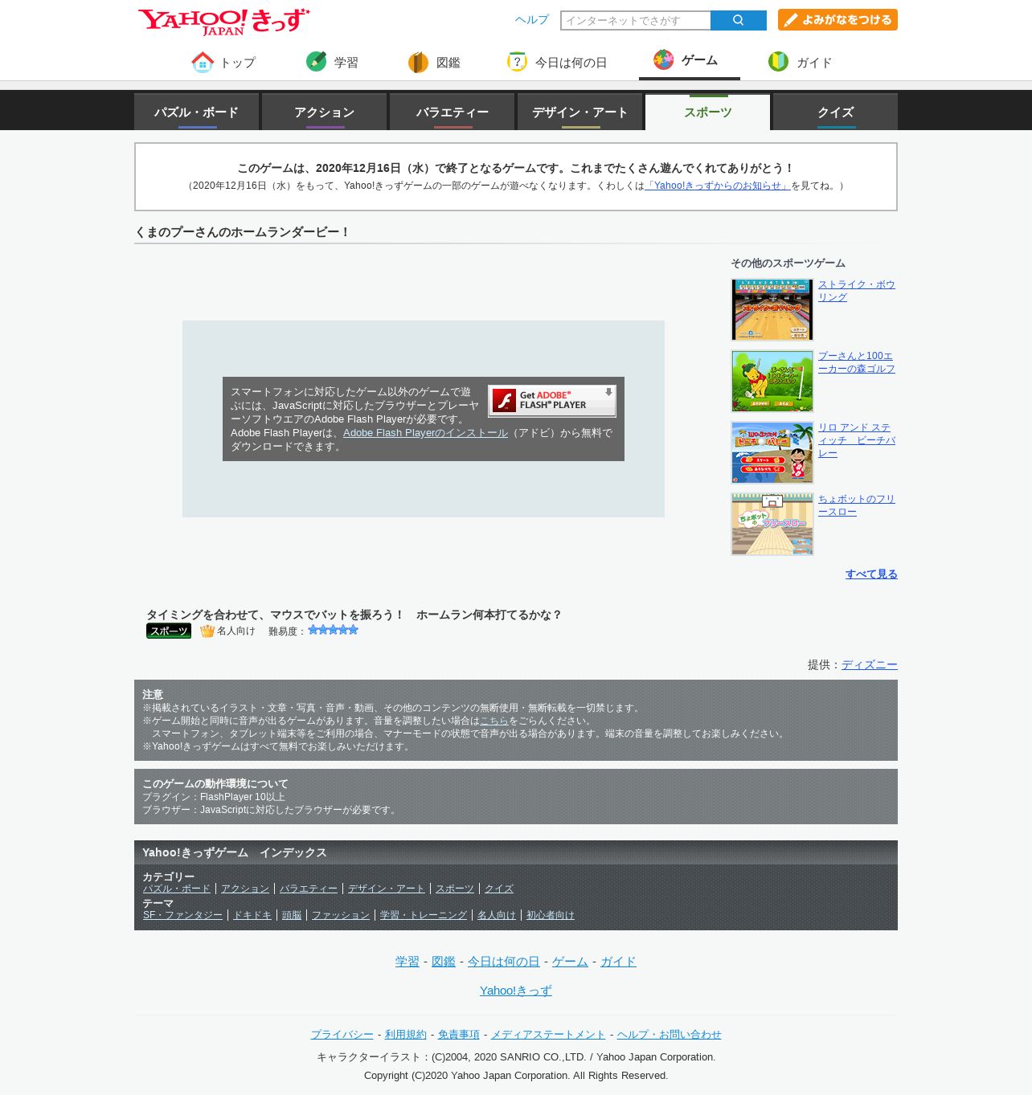Click the green スポーツ category badge
Screen dimensions: 1032x1095
(x=169, y=631)
